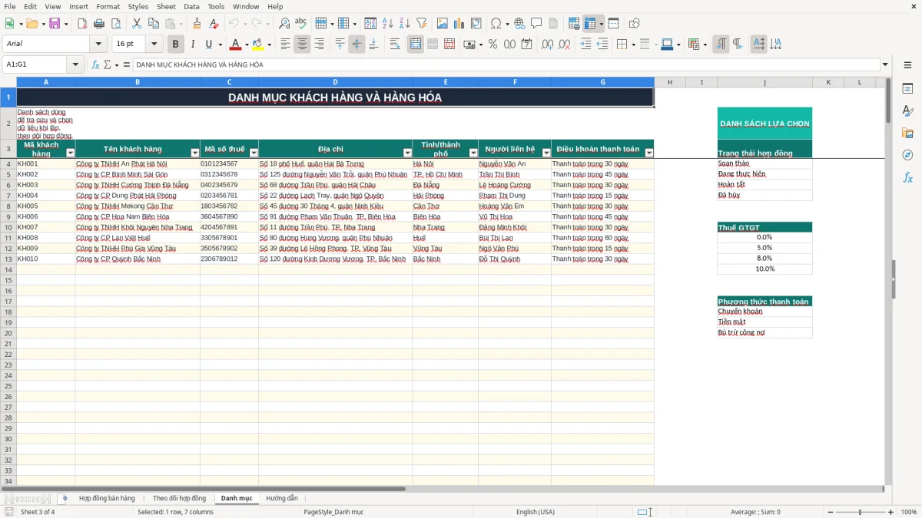
Task: Toggle Freeze Rows and Columns
Action: coord(590,24)
